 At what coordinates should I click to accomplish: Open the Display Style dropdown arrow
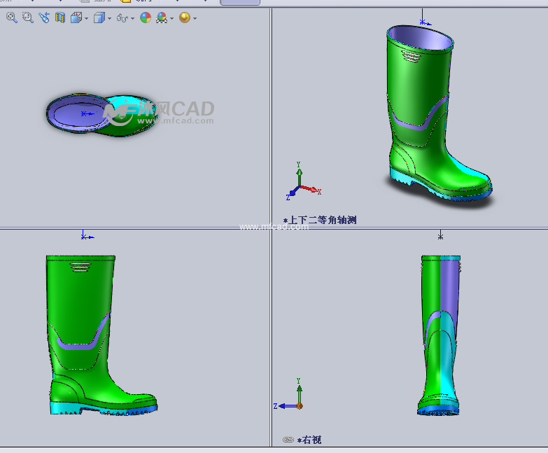[109, 18]
